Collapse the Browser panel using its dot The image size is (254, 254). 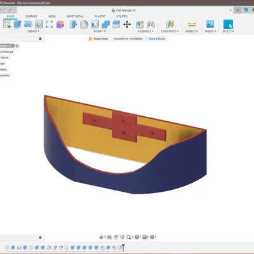(x=40, y=39)
